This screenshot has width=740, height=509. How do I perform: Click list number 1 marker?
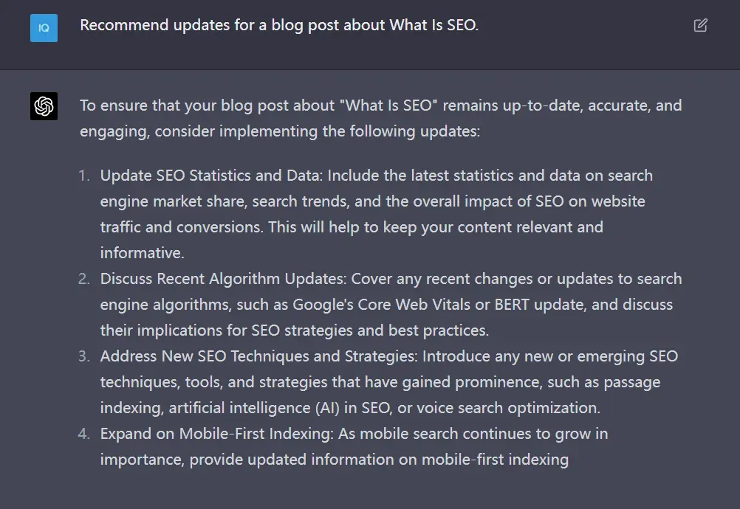point(85,176)
